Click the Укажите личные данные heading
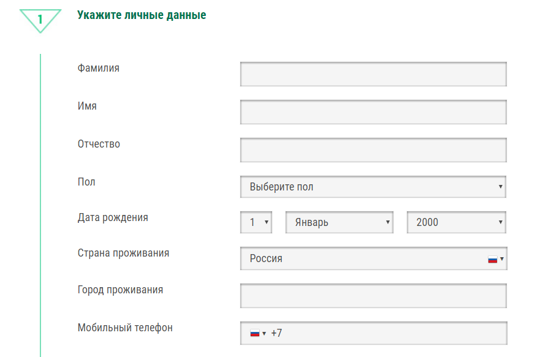This screenshot has width=535, height=357. 142,15
